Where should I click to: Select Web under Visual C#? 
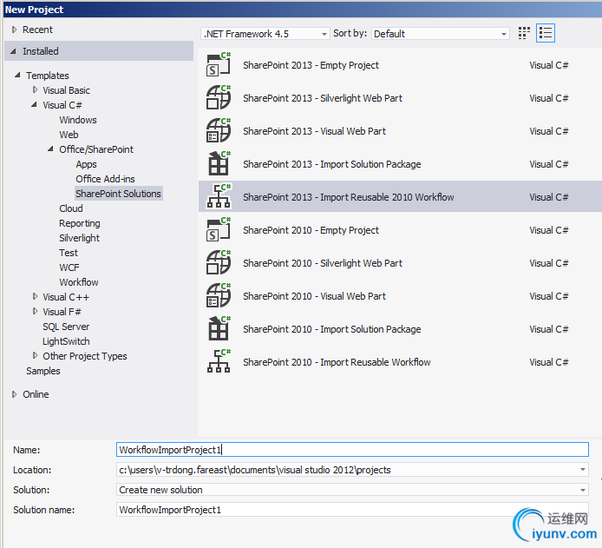click(x=69, y=135)
